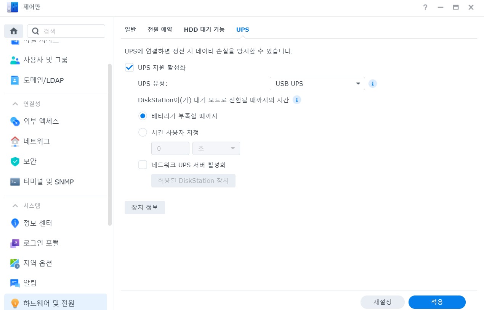This screenshot has height=310, width=484.
Task: Uncheck UPS 지원 활성화 checkbox
Action: 130,68
